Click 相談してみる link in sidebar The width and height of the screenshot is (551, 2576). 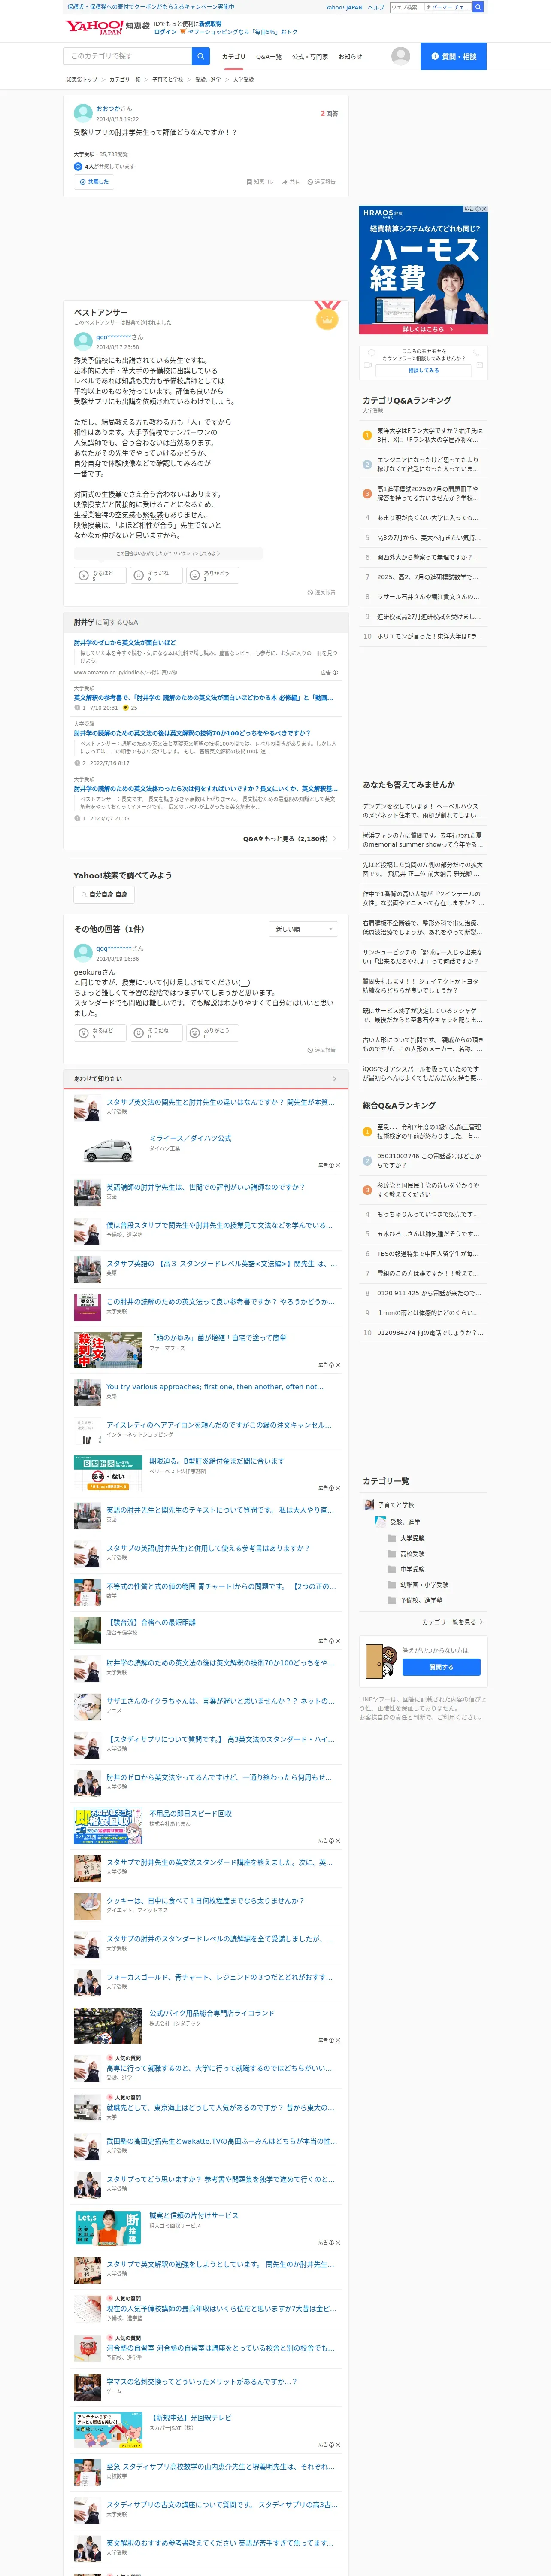point(423,370)
